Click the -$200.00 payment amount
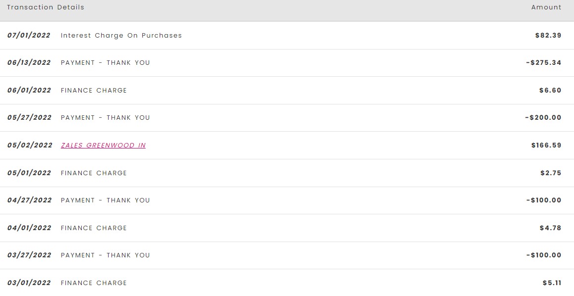574x296 pixels. point(543,118)
